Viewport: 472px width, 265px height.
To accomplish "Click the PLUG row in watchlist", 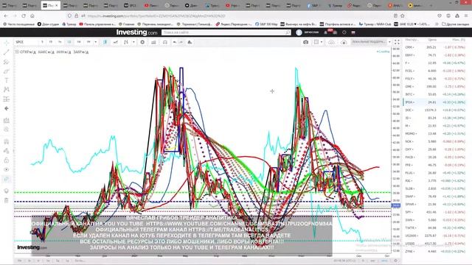I will pyautogui.click(x=435, y=173).
